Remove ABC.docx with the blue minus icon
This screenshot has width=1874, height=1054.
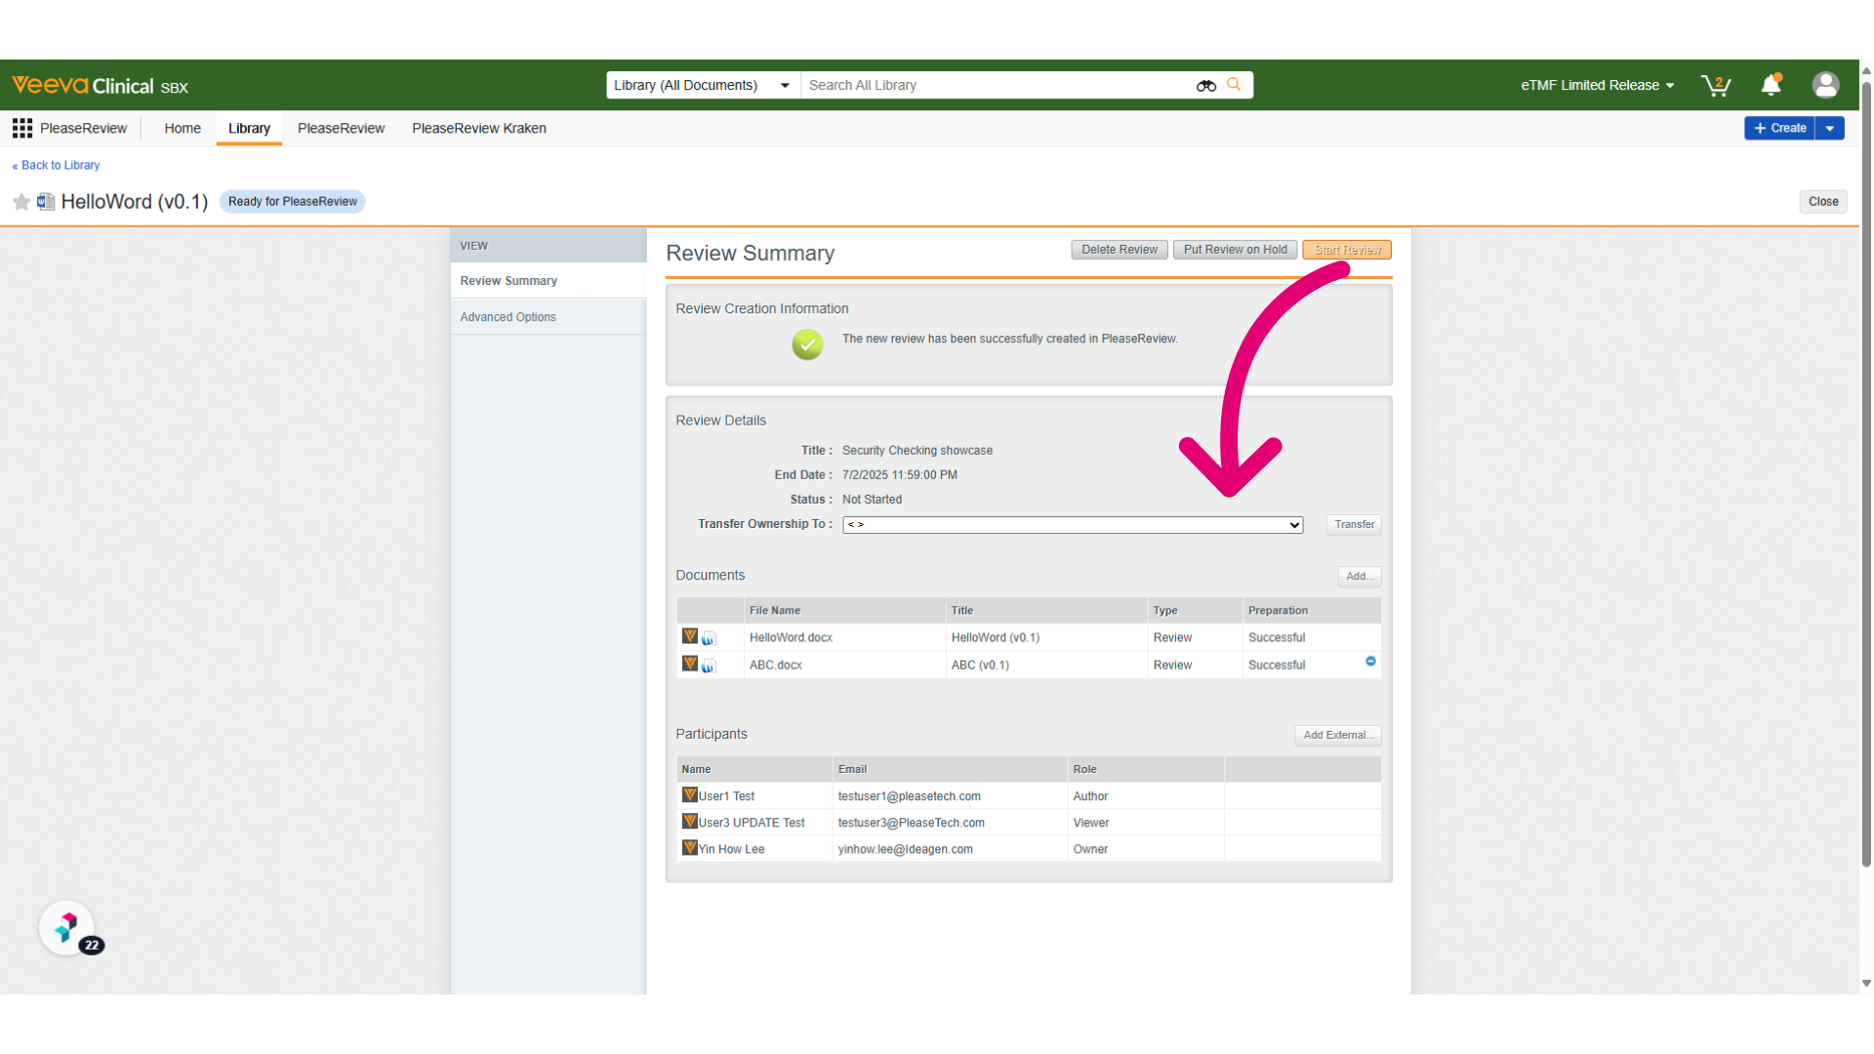pyautogui.click(x=1370, y=662)
